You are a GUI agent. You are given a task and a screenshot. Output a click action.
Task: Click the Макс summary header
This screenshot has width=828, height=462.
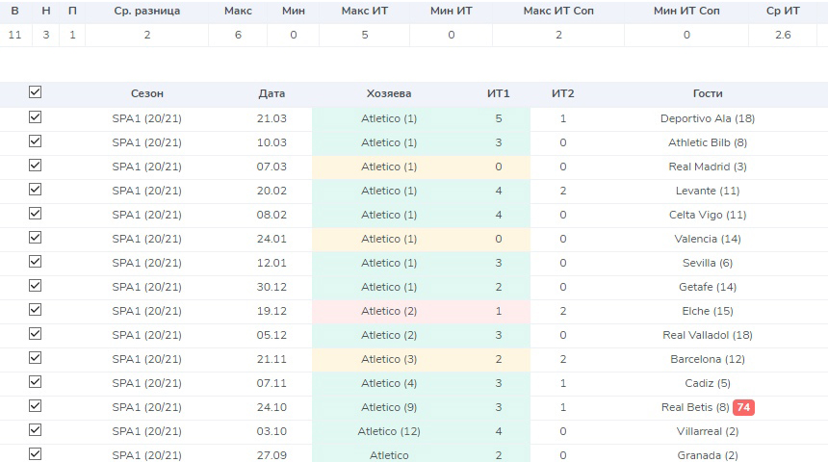pyautogui.click(x=238, y=11)
